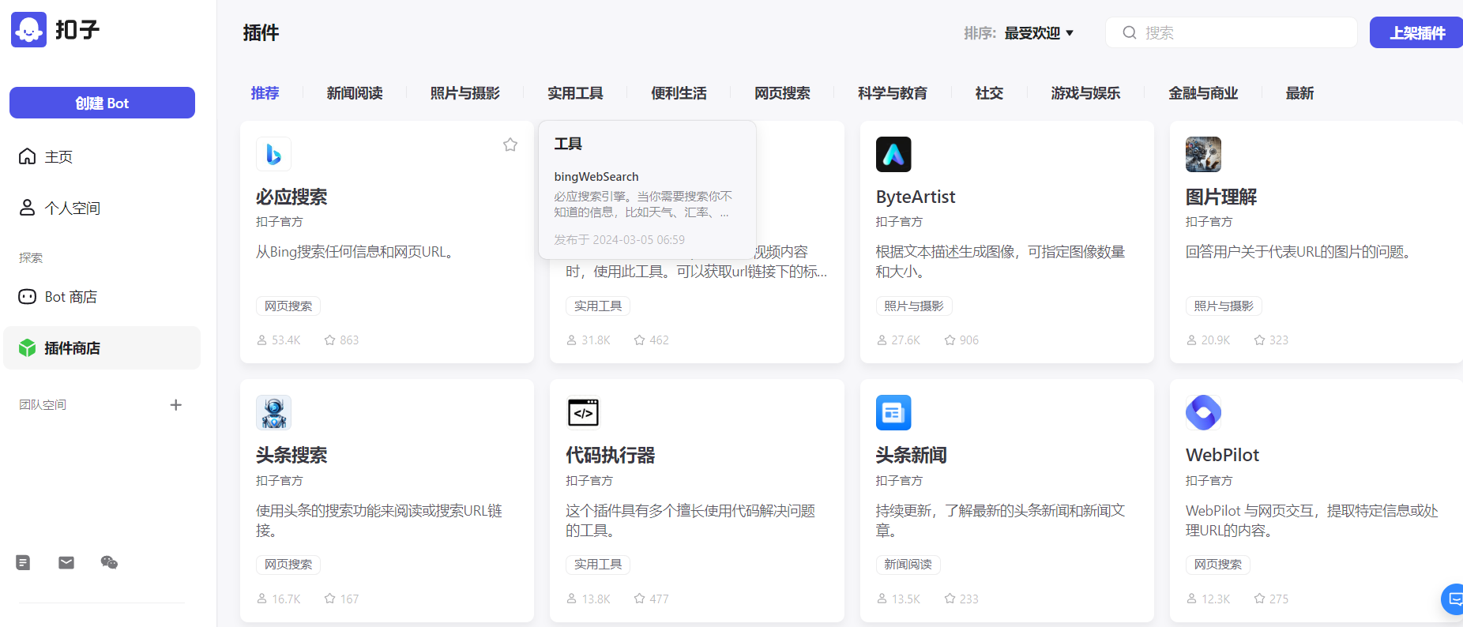Open the documentation icon in sidebar
The width and height of the screenshot is (1463, 627).
click(23, 562)
